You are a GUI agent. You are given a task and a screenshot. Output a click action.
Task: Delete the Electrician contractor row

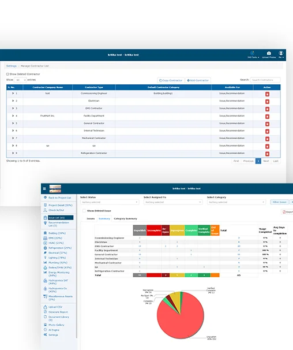tap(267, 102)
